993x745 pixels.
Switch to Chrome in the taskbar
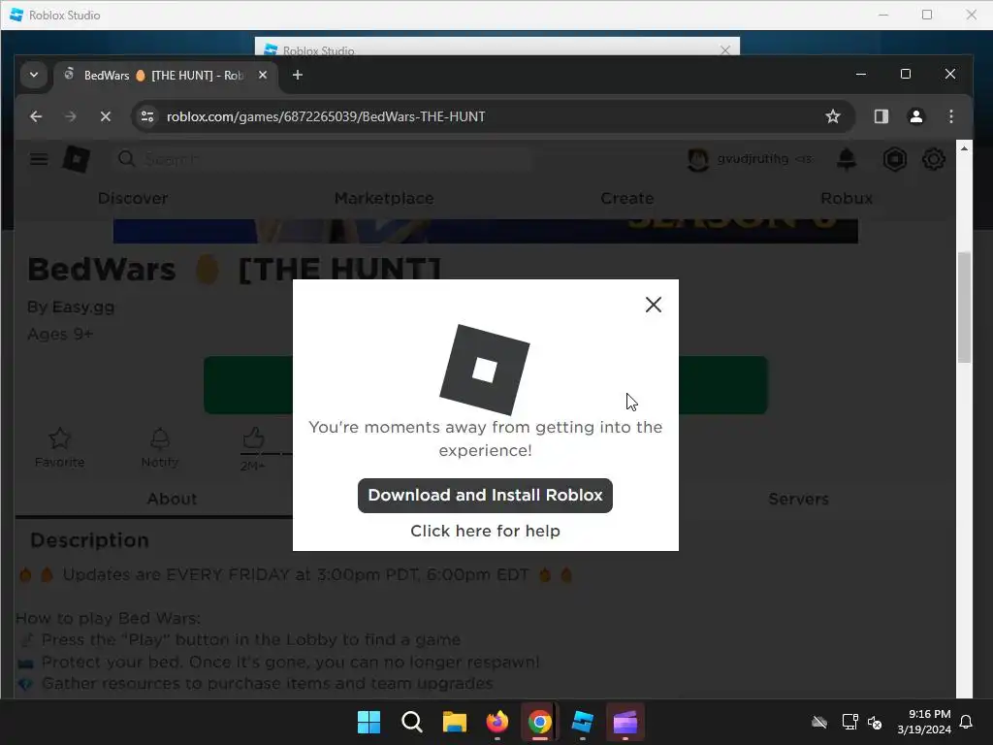tap(539, 722)
